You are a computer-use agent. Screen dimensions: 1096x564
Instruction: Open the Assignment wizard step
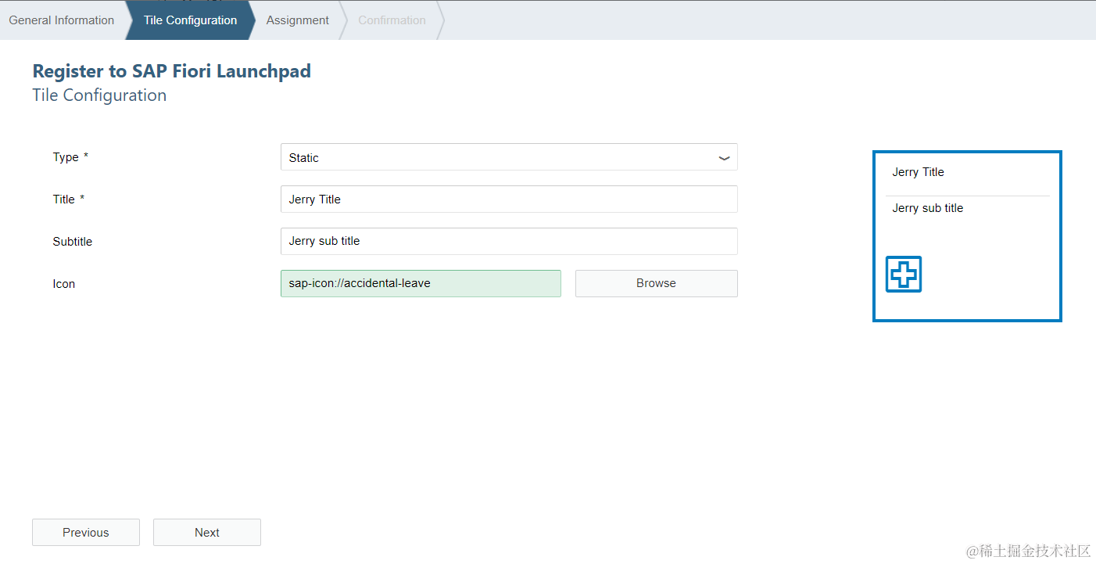297,20
